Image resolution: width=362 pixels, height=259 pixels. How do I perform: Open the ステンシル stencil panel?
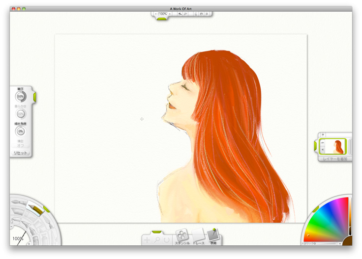[x=182, y=236]
